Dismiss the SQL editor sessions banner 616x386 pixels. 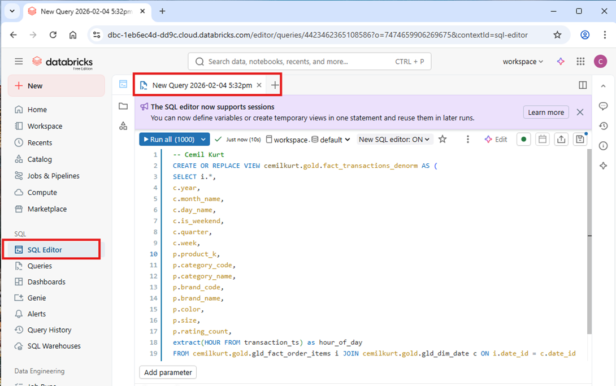(580, 112)
